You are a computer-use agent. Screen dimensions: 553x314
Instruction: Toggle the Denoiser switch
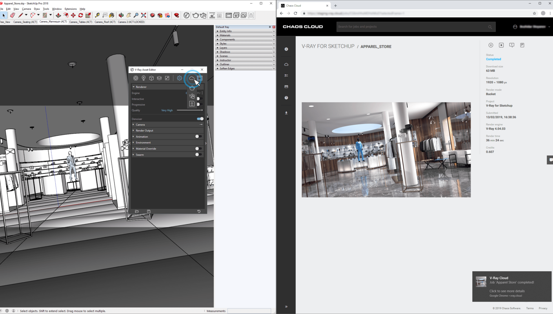click(200, 119)
